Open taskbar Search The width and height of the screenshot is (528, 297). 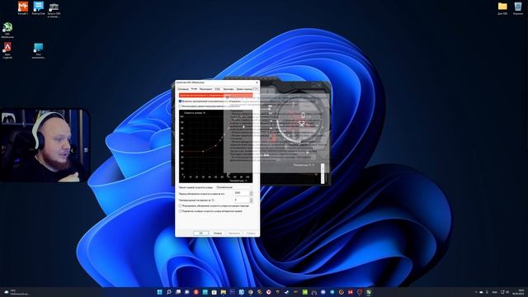168,292
